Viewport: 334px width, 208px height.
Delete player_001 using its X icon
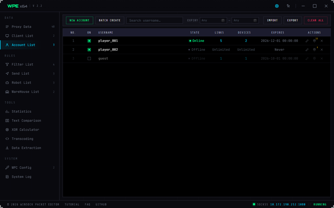click(322, 41)
